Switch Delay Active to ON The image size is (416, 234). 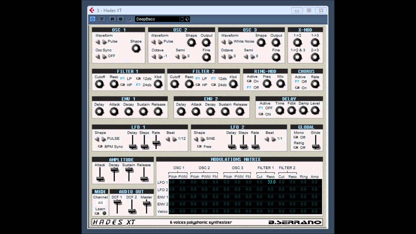point(261,114)
